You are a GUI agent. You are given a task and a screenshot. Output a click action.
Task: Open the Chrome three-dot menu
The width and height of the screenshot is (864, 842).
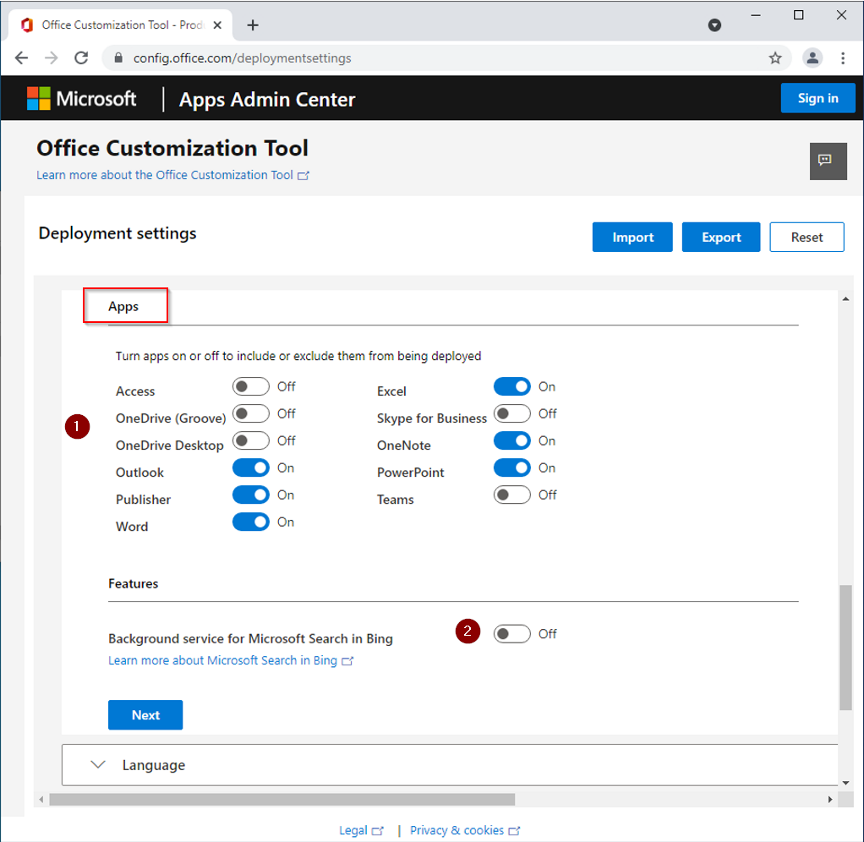click(843, 57)
